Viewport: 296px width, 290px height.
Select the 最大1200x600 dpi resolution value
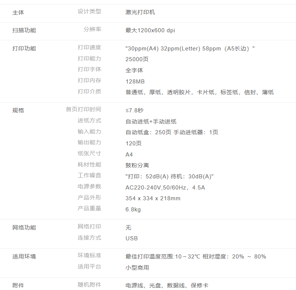pos(150,30)
